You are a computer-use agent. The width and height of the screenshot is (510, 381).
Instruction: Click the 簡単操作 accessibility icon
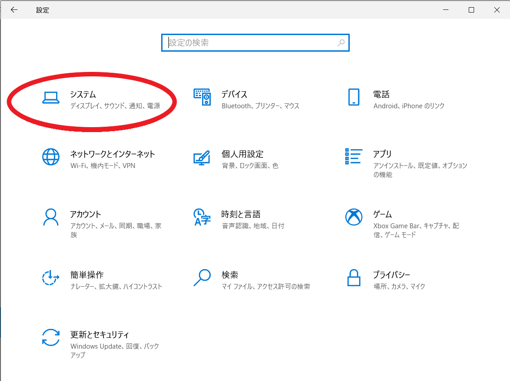pyautogui.click(x=51, y=278)
